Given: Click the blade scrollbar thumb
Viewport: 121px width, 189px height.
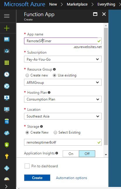Looking at the screenshot, I should tap(106, 86).
